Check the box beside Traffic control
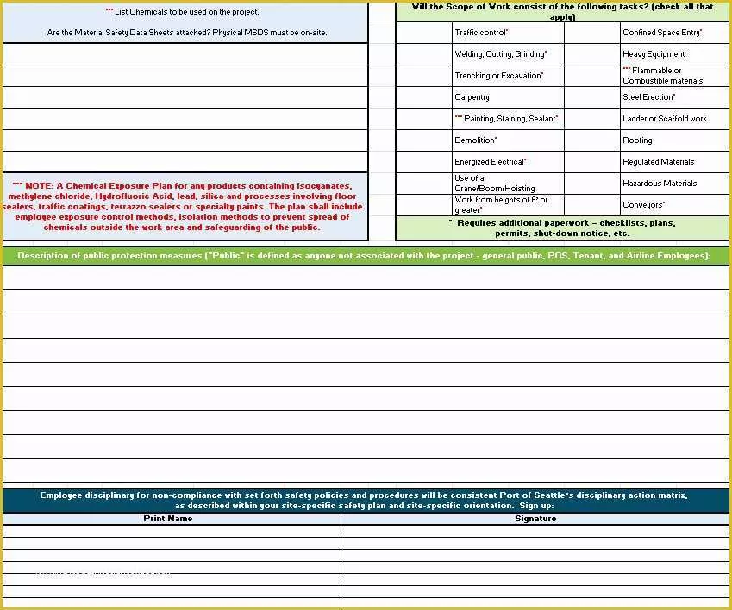Viewport: 732px width, 610px height. click(x=424, y=33)
